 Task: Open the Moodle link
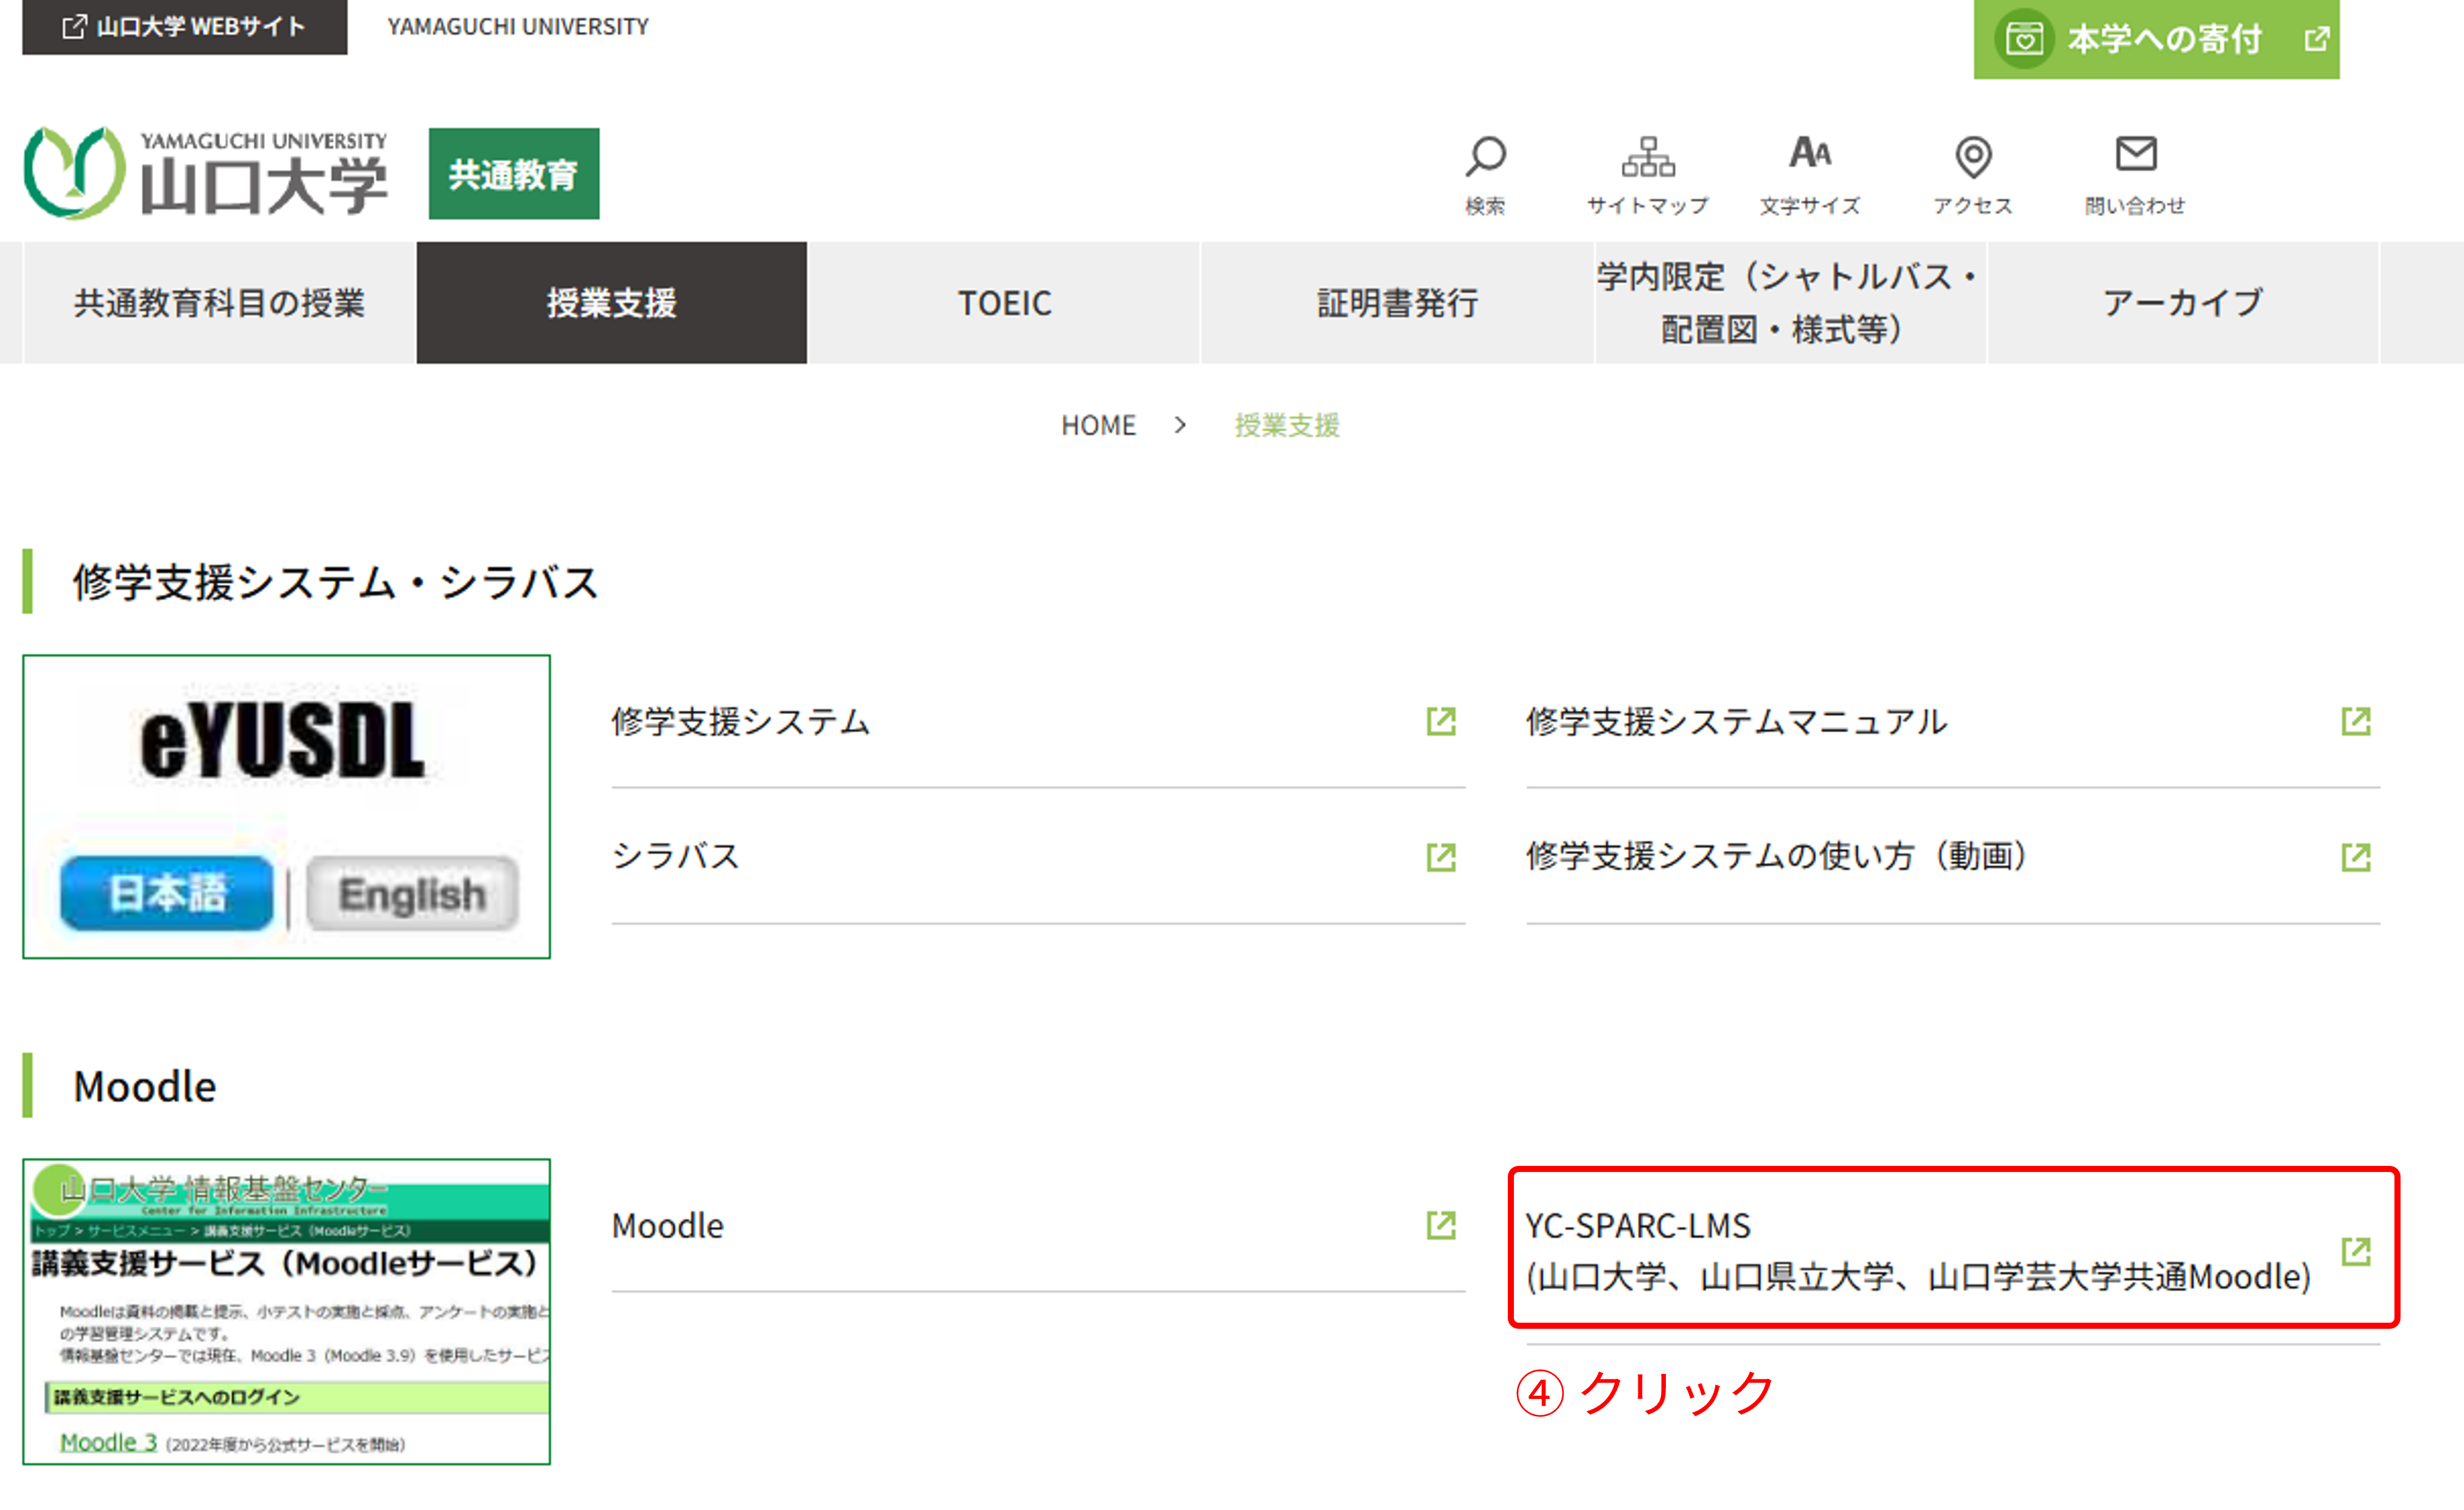tap(1039, 1226)
